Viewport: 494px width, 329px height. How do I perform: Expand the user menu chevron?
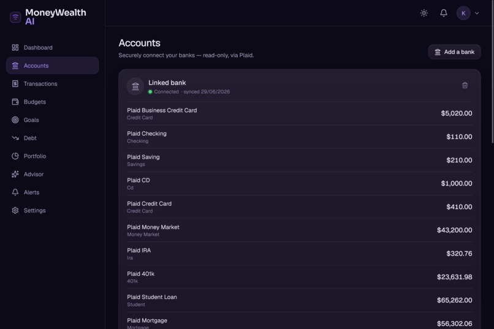pyautogui.click(x=477, y=13)
